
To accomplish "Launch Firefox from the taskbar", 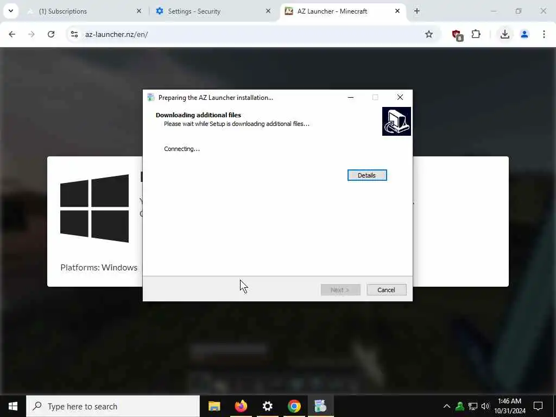I will coord(241,406).
